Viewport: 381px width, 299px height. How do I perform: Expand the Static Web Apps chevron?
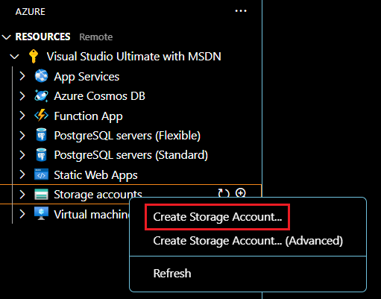(x=22, y=174)
